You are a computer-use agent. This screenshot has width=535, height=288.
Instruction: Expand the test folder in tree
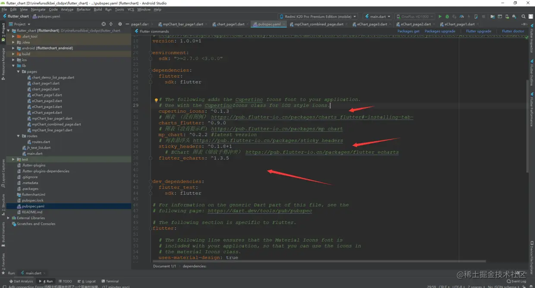(x=13, y=159)
